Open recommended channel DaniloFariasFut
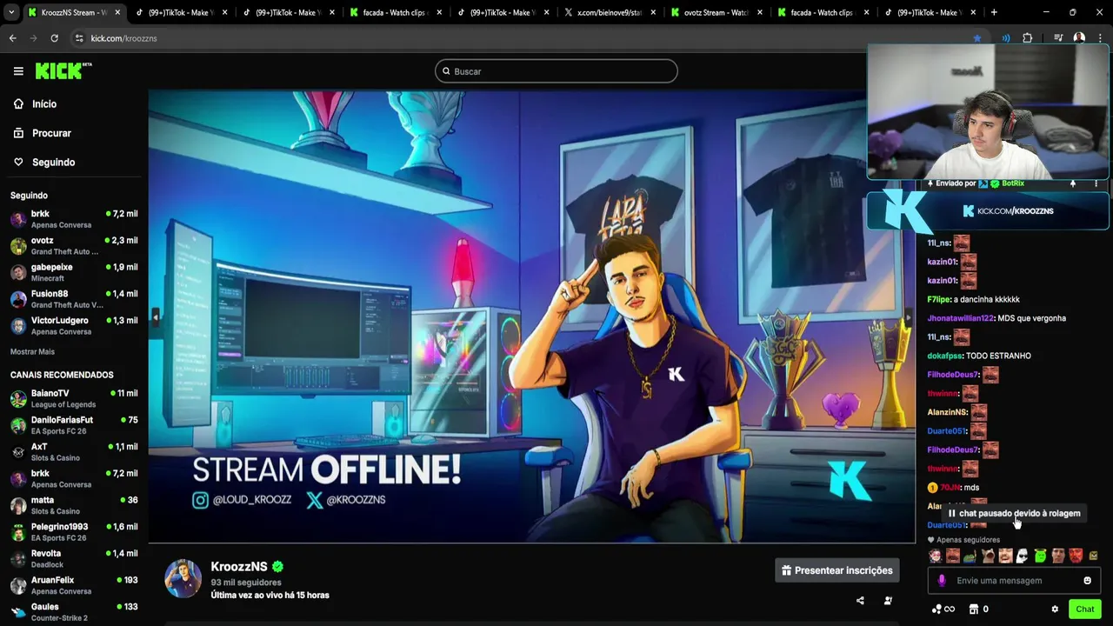The height and width of the screenshot is (626, 1113). pyautogui.click(x=74, y=425)
